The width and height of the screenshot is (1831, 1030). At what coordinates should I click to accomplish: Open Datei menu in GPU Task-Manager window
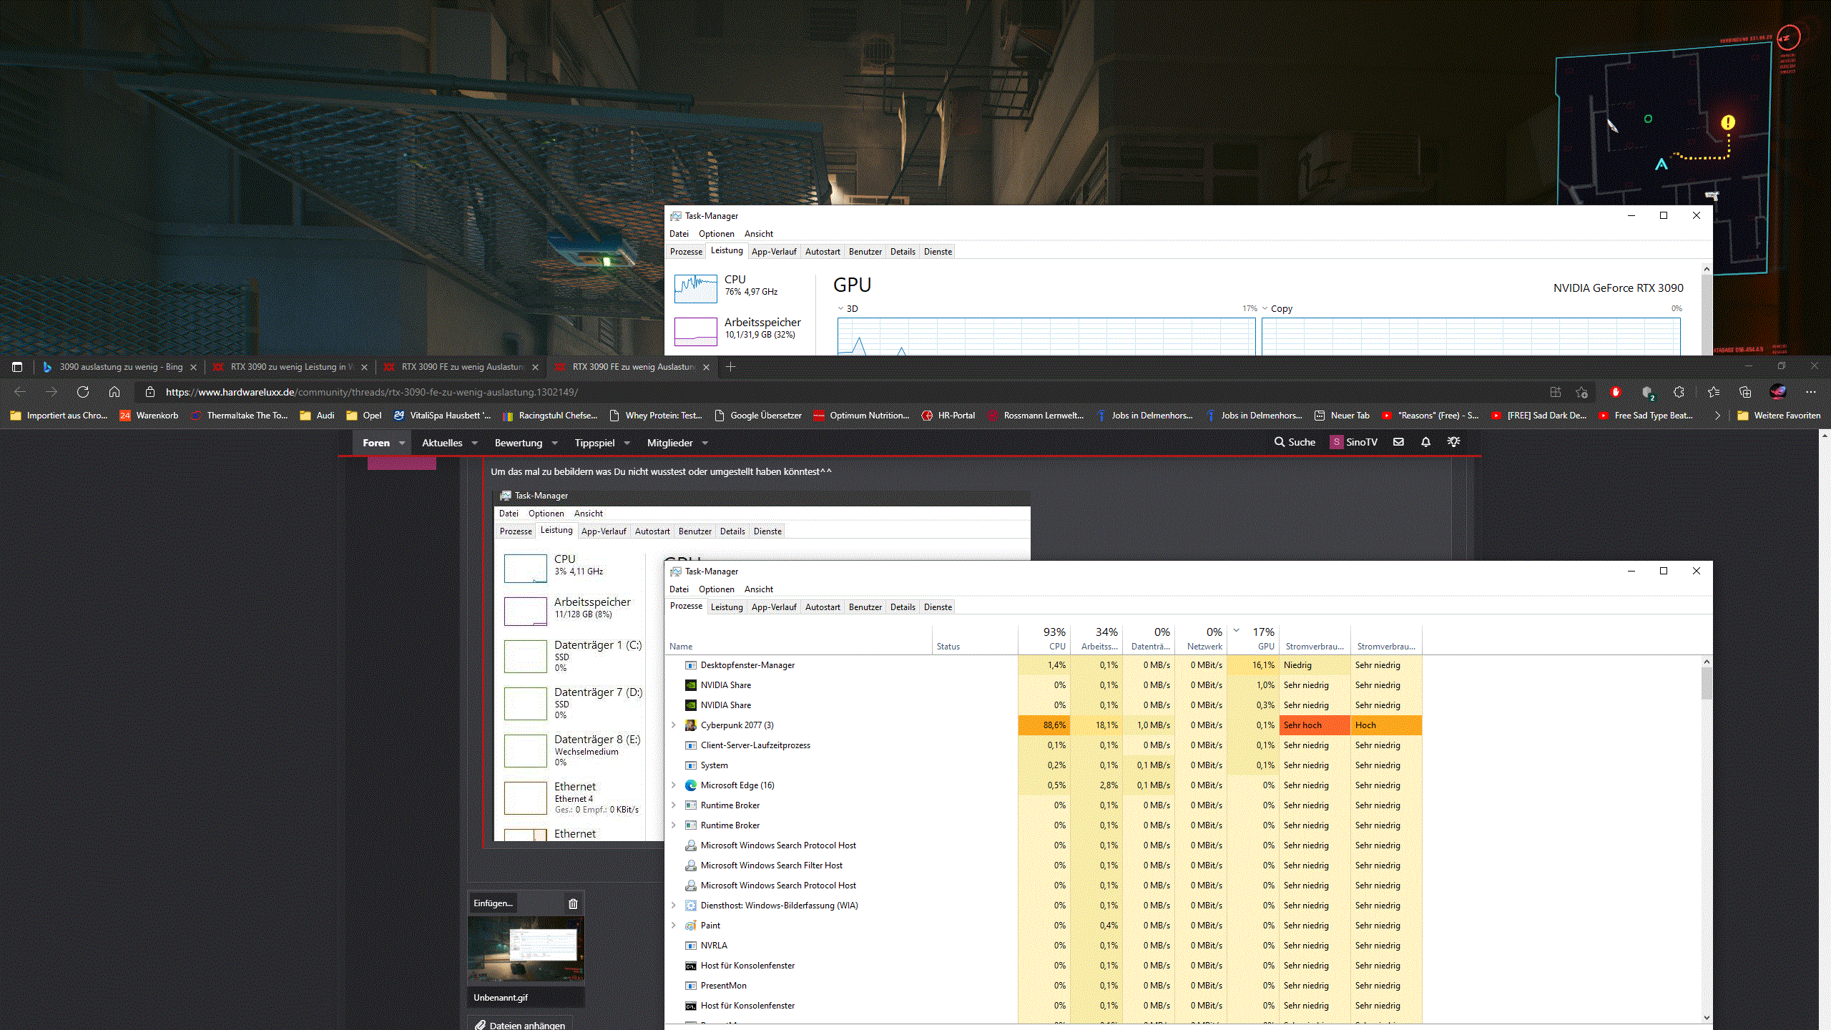click(679, 234)
